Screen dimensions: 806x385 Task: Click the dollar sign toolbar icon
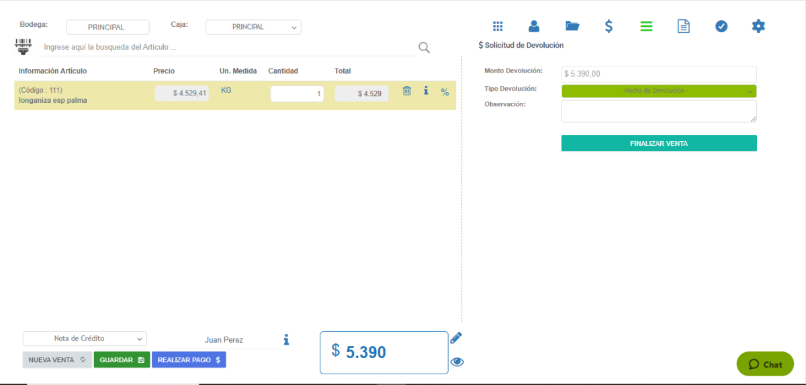pyautogui.click(x=609, y=26)
